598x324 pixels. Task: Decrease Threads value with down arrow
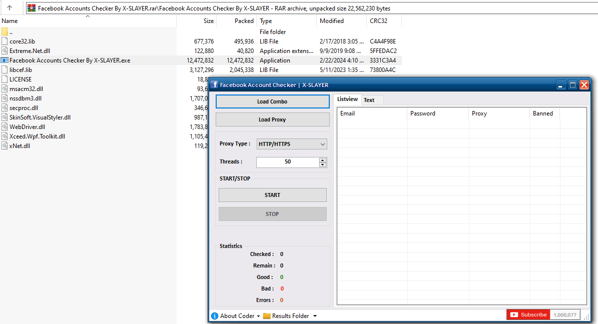click(323, 164)
